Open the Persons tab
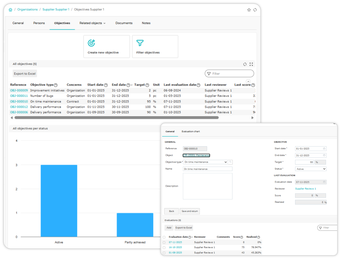 [39, 23]
